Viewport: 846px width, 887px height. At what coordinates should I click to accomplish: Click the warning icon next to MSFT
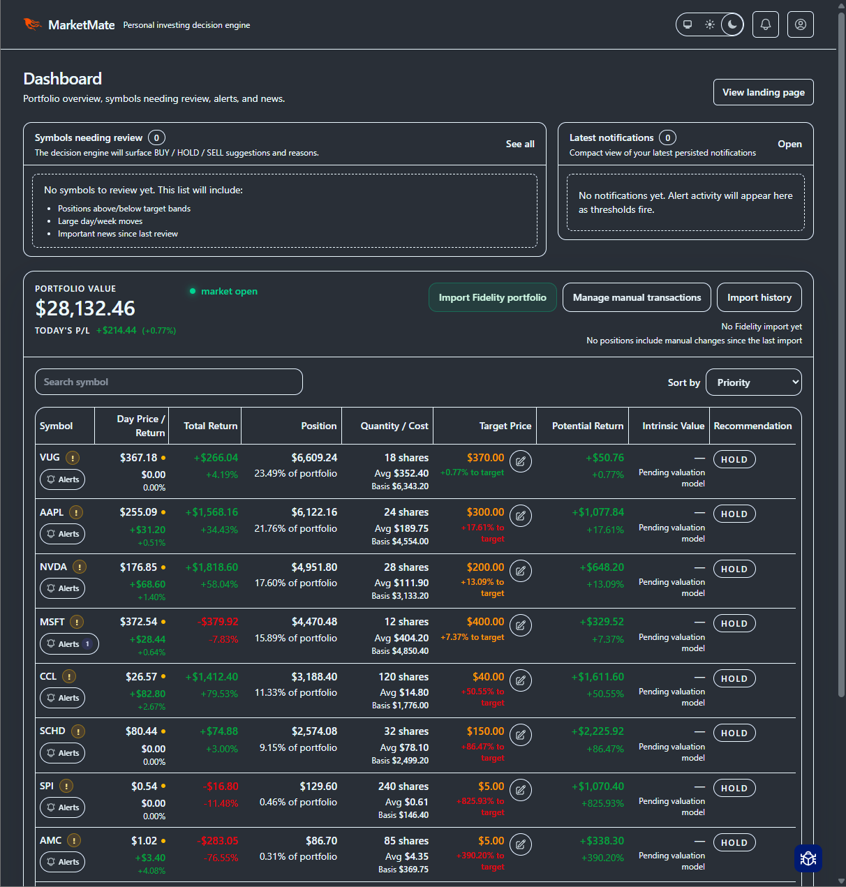[x=77, y=621]
